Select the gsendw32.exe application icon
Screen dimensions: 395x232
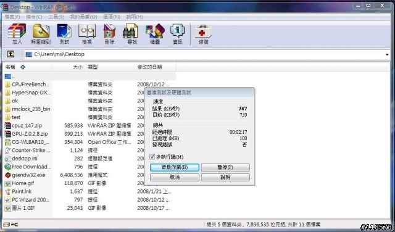[8, 175]
